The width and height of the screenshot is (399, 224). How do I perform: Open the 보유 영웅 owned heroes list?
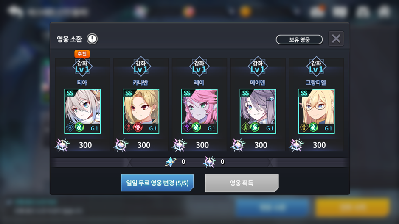pyautogui.click(x=299, y=40)
